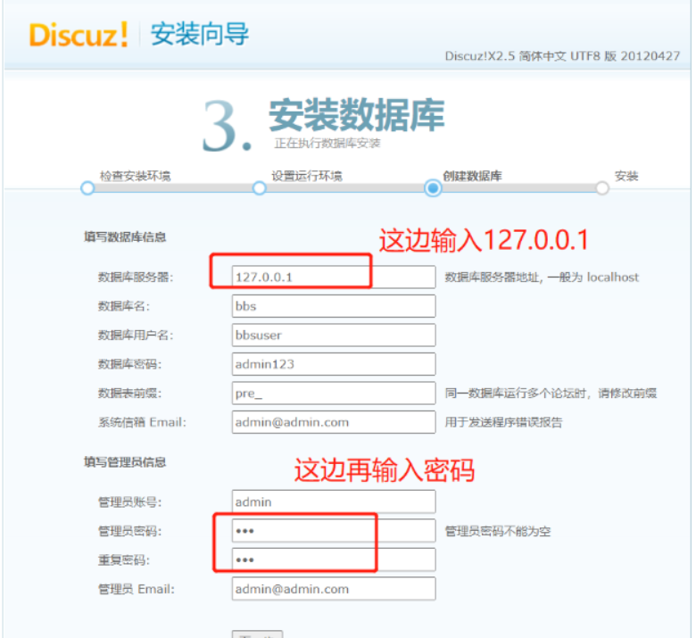Viewport: 696px width, 638px height.
Task: Click the 正在执行数据库安装 subtitle
Action: tap(327, 144)
